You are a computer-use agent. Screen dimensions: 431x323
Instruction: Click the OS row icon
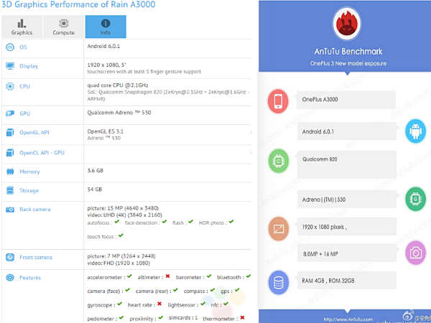10,47
